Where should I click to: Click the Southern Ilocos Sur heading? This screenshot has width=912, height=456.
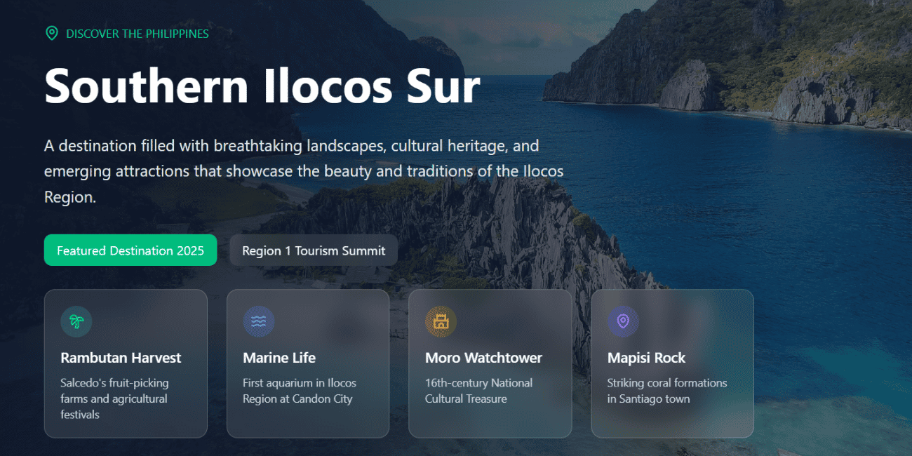[x=262, y=86]
